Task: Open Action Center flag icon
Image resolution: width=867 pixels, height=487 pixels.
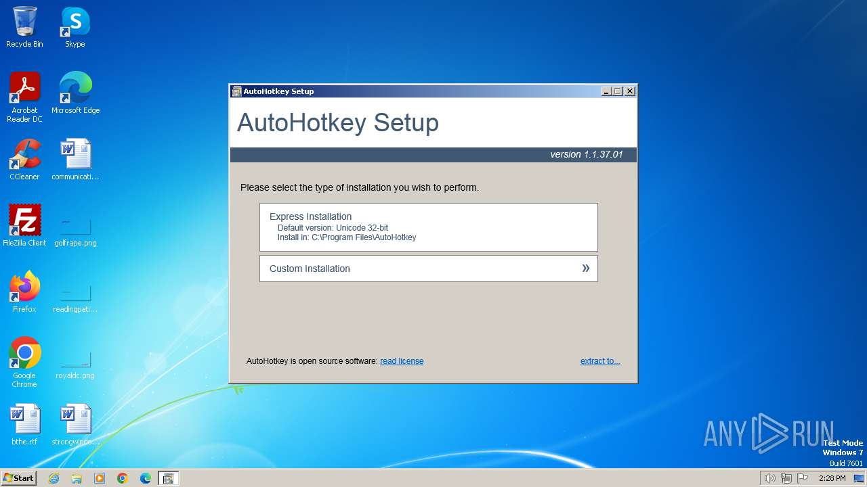Action: coord(803,478)
